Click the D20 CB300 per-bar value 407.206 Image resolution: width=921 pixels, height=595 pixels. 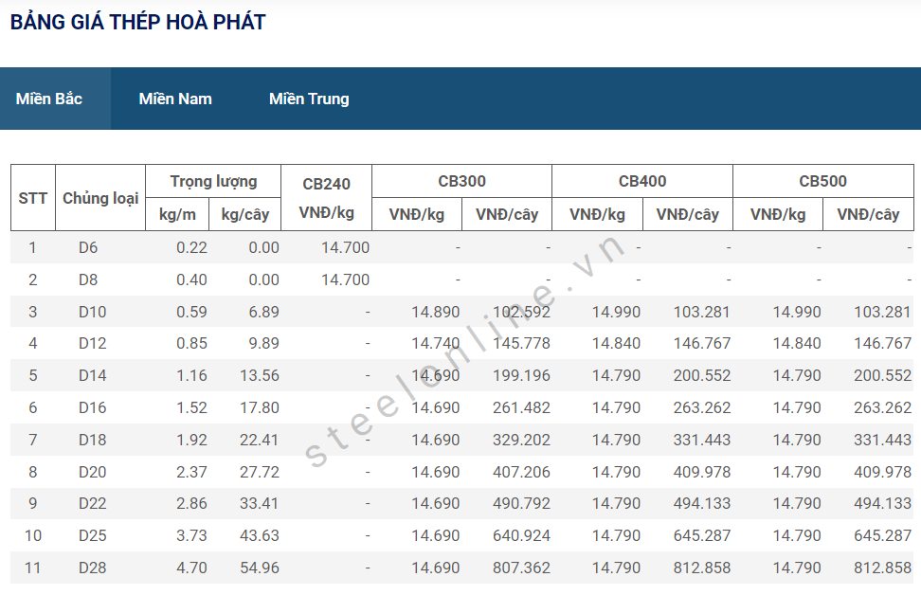(521, 472)
